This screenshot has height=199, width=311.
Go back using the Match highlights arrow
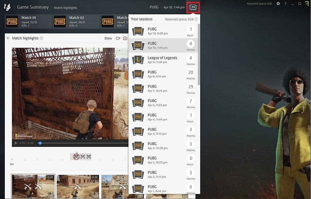(x=8, y=38)
